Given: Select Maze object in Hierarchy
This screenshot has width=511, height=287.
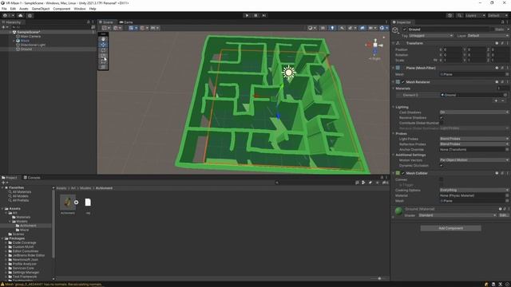Looking at the screenshot, I should click(x=25, y=41).
